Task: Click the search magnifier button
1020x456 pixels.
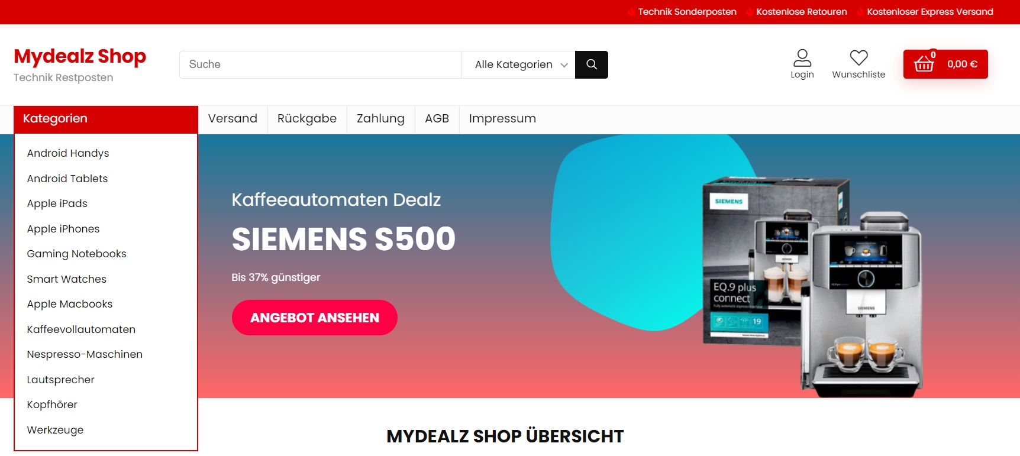Action: 591,64
